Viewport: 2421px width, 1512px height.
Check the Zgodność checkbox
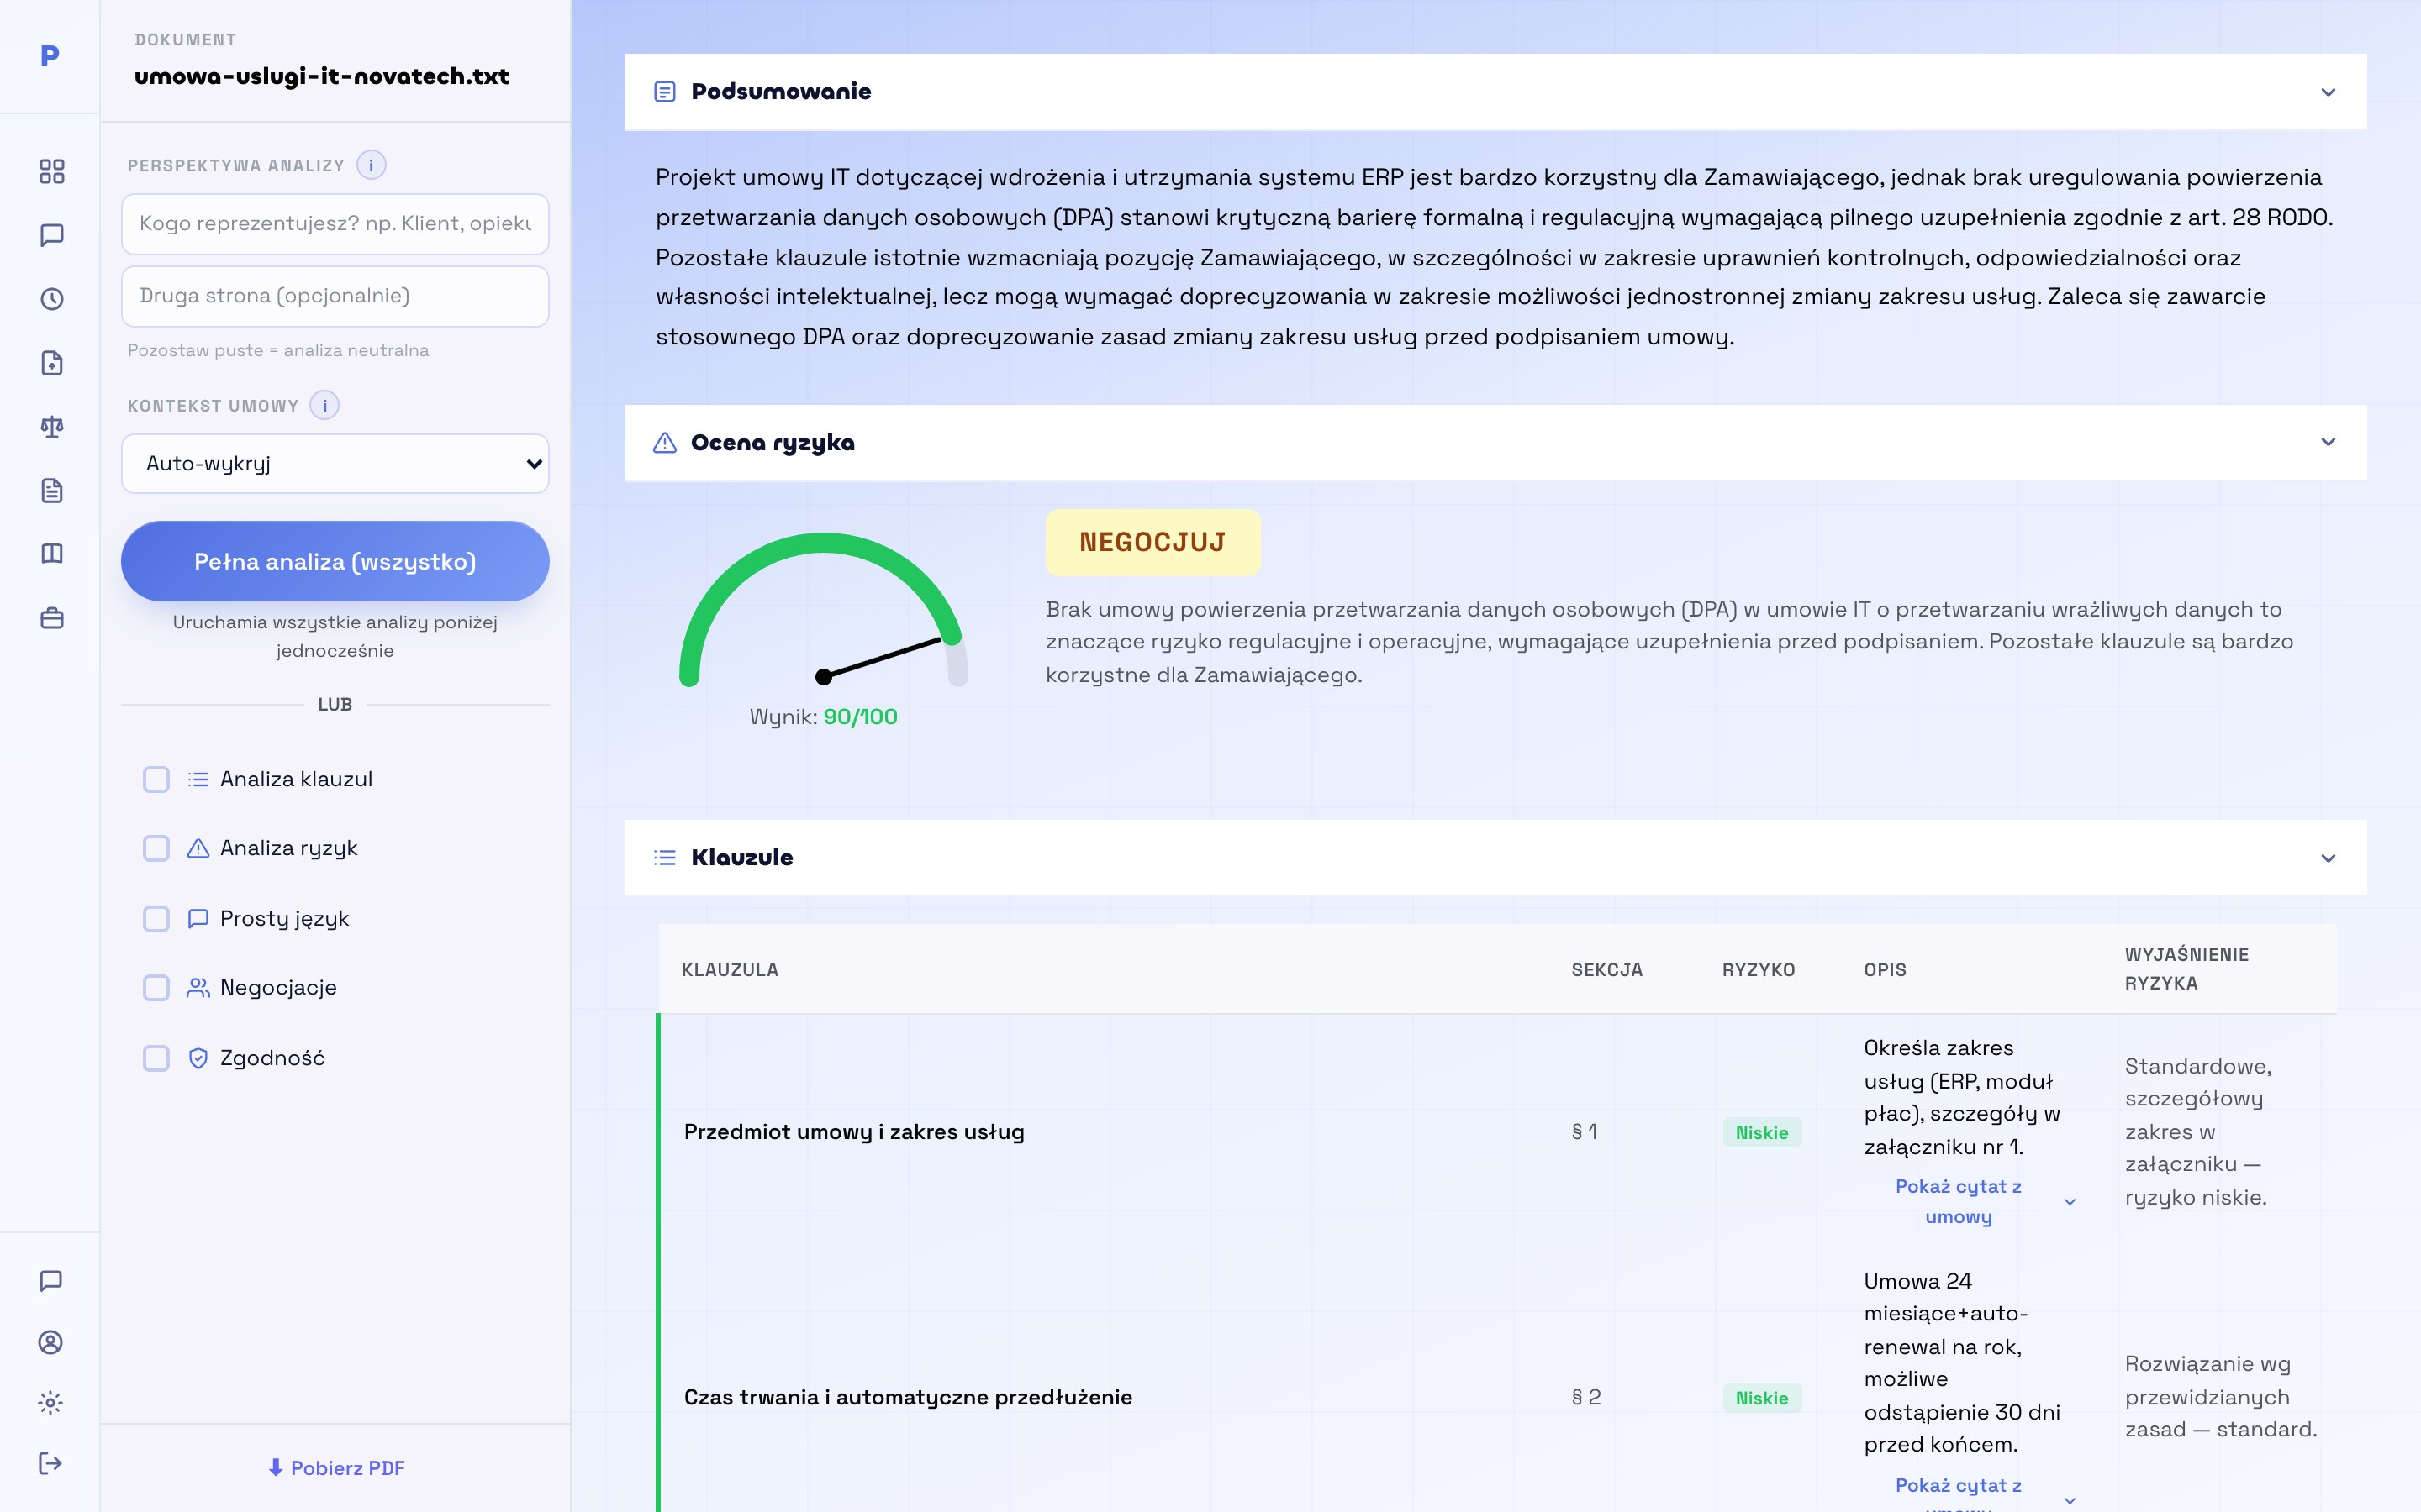tap(156, 1058)
